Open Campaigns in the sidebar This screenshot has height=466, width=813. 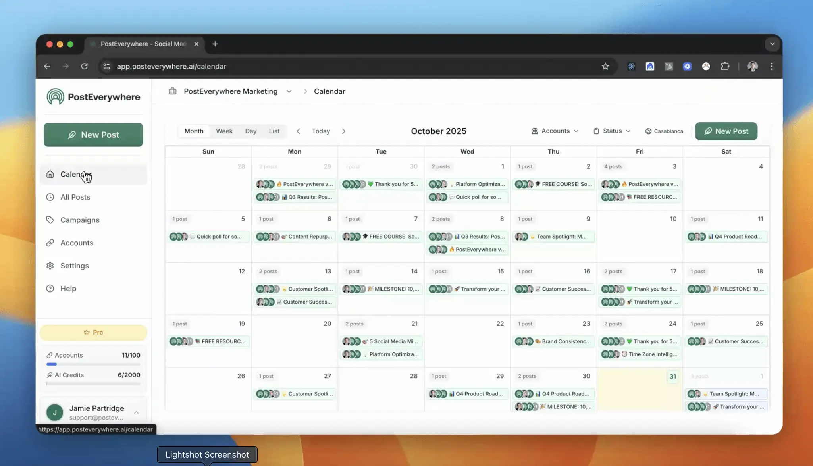coord(93,220)
